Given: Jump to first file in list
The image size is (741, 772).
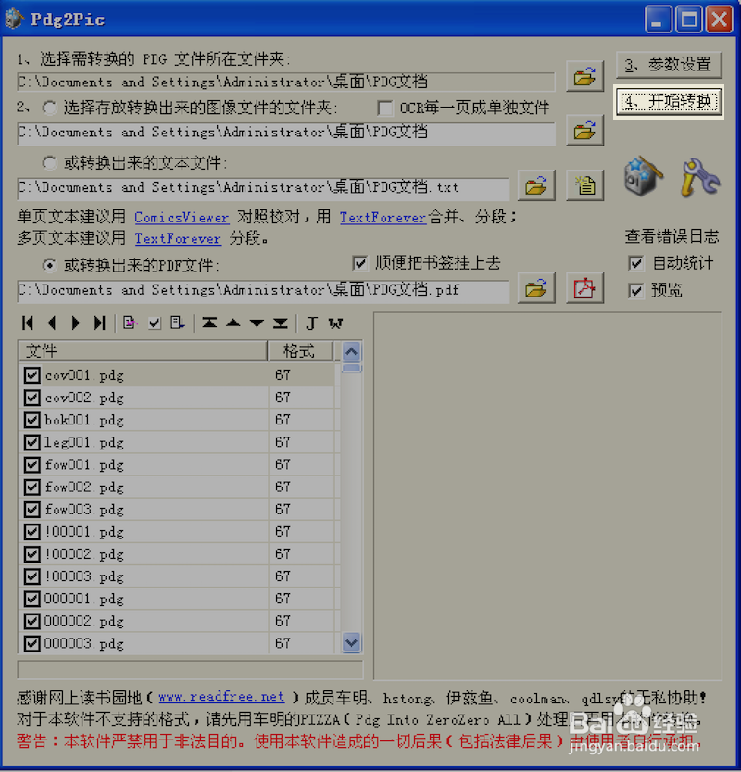Looking at the screenshot, I should [x=28, y=323].
